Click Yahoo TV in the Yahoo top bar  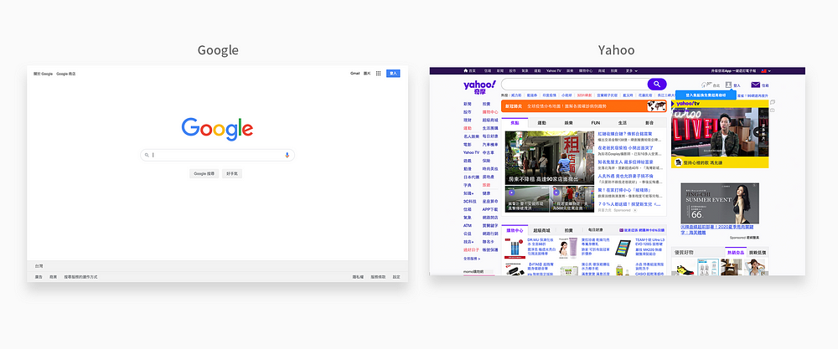click(554, 70)
